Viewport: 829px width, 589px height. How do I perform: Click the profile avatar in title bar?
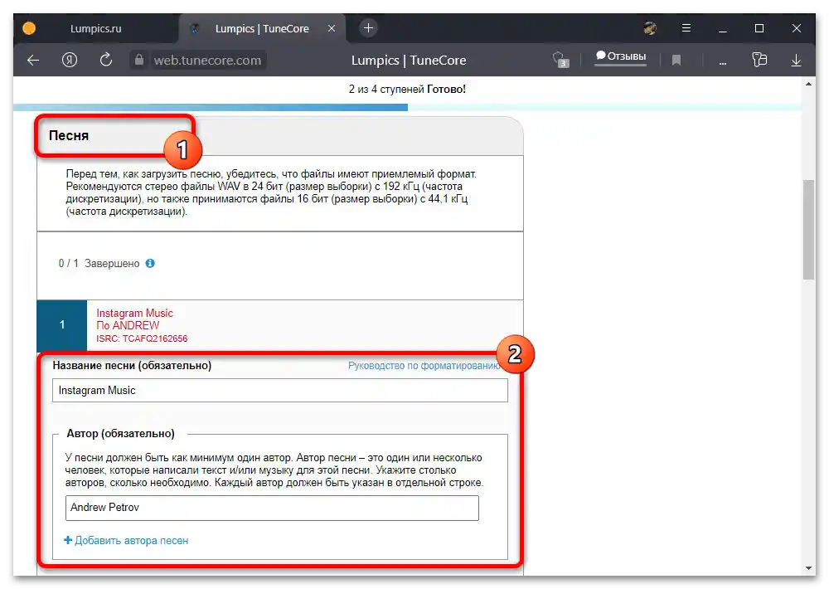tap(650, 28)
